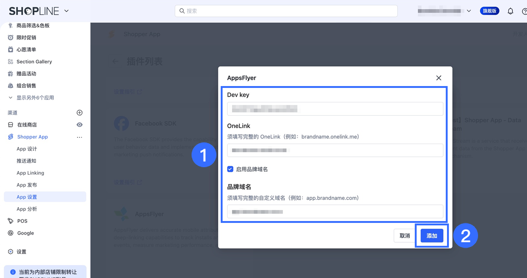
Task: Expand 显示另外6个应用
Action: 35,98
